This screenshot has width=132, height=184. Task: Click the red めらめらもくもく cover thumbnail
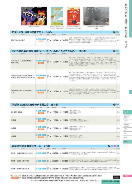point(73,16)
